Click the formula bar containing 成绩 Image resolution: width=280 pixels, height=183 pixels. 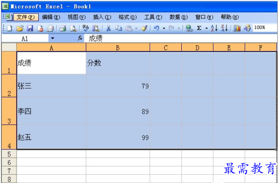(180, 38)
